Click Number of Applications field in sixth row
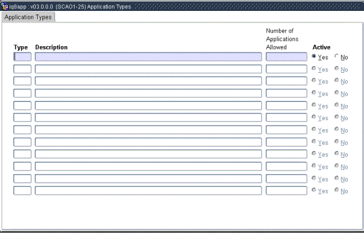364x233 pixels. 286,118
